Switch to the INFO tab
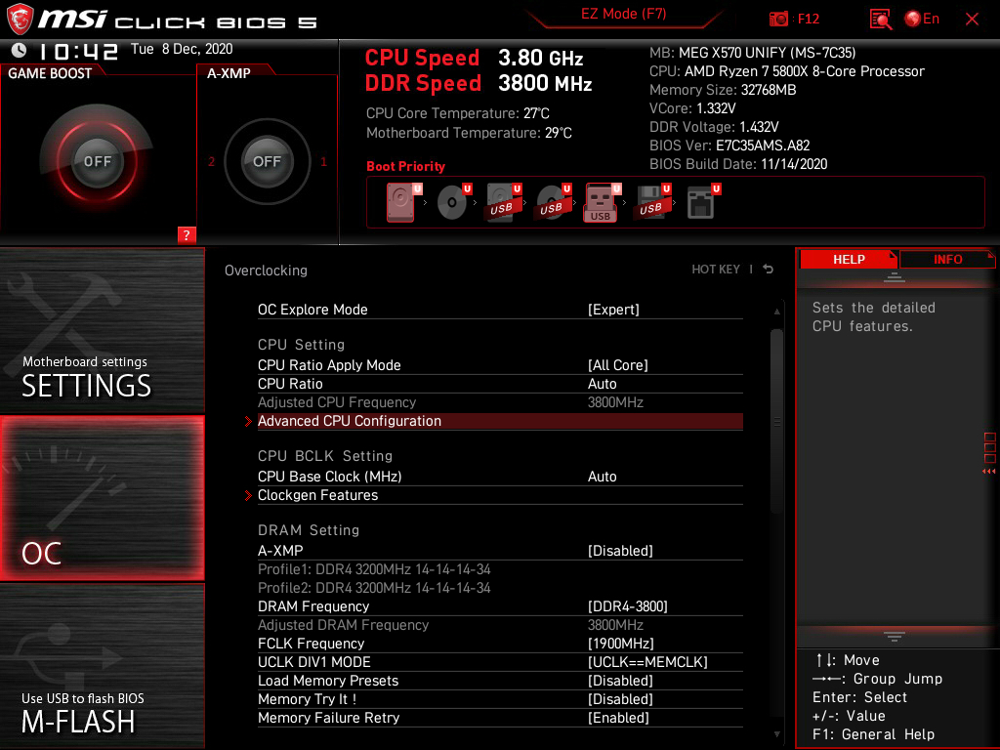The width and height of the screenshot is (1000, 750). coord(947,259)
